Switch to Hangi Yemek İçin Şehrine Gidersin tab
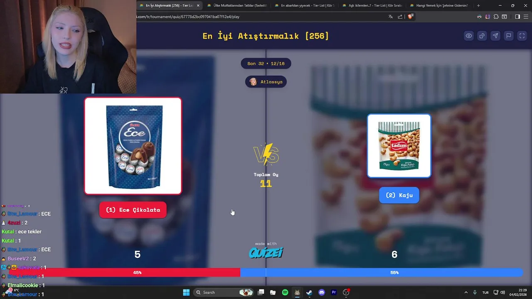This screenshot has height=299, width=532. 439,5
